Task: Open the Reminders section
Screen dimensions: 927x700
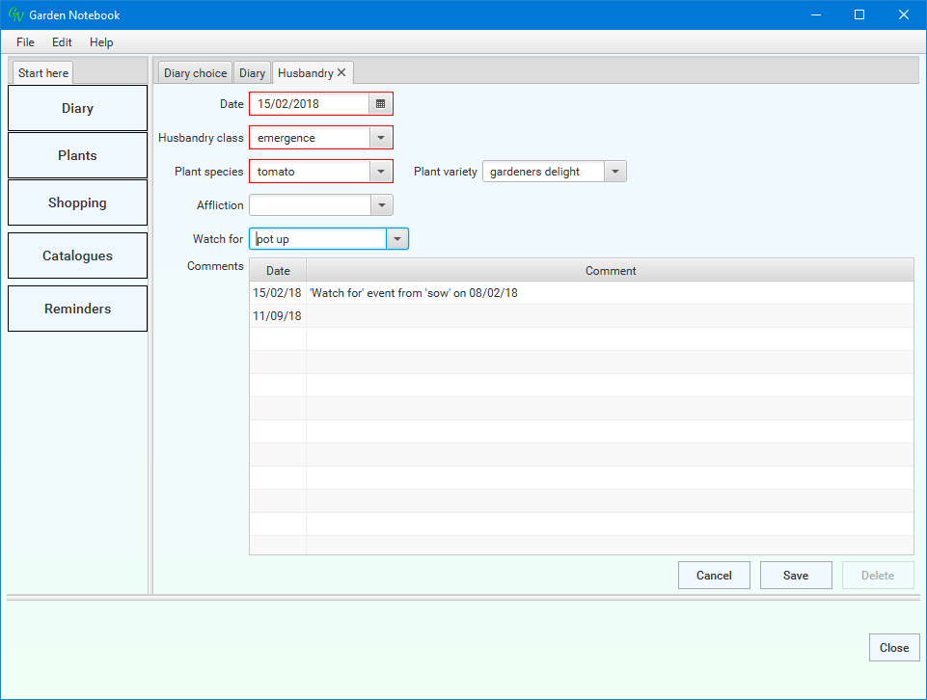Action: pyautogui.click(x=77, y=310)
